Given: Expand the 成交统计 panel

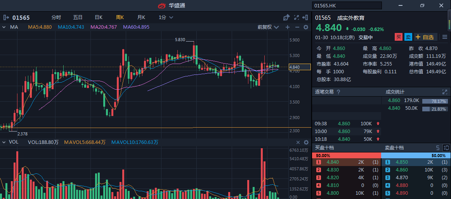Looking at the screenshot, I should [444, 92].
